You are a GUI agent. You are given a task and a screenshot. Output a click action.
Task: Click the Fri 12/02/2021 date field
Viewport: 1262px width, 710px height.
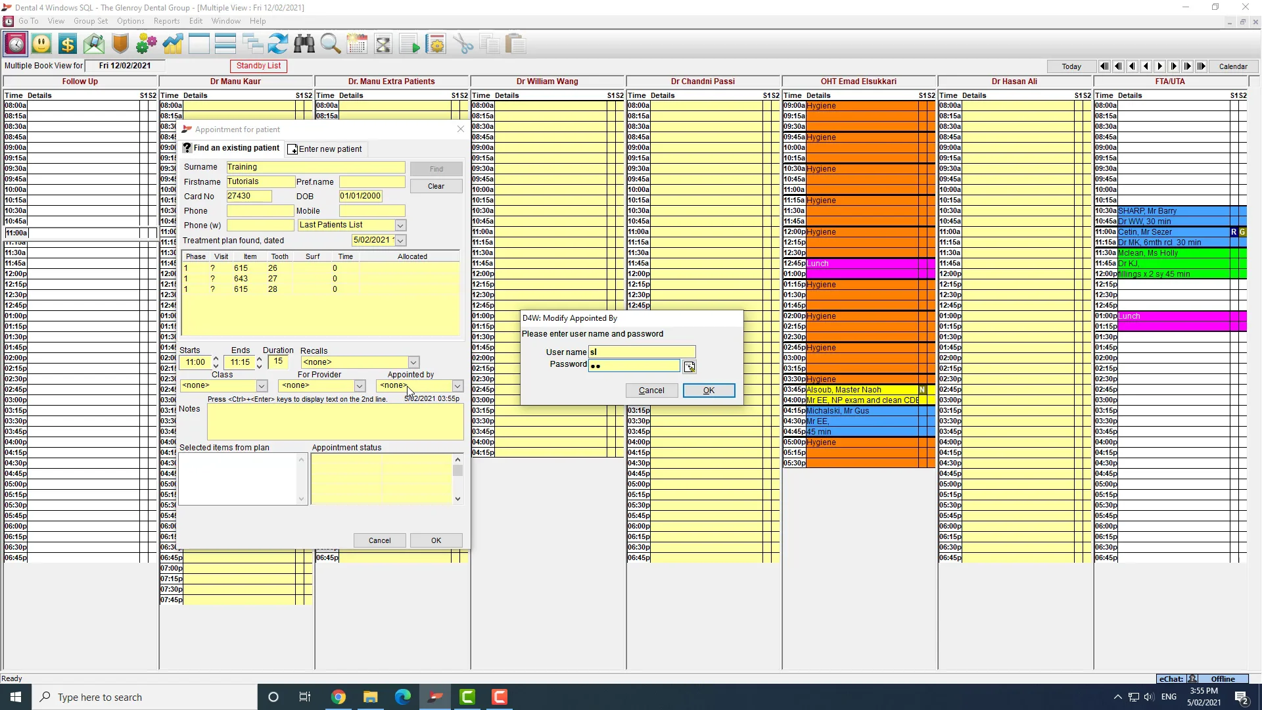[x=125, y=66]
